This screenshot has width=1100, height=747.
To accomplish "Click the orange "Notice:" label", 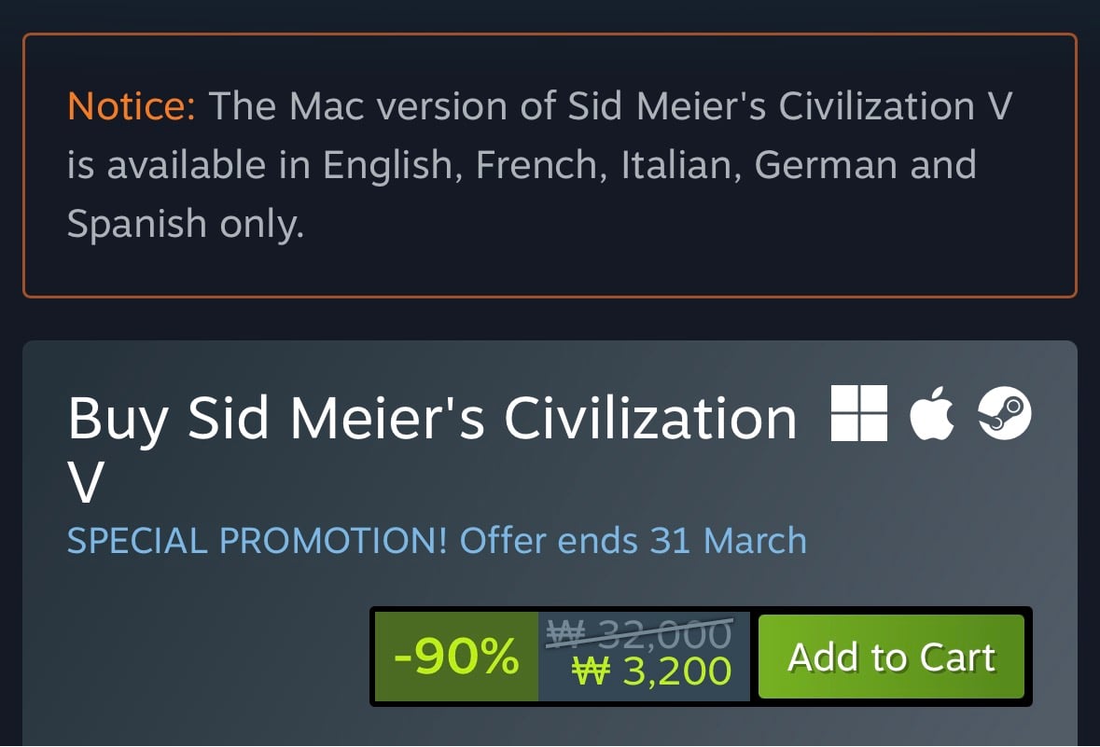I will coord(132,106).
